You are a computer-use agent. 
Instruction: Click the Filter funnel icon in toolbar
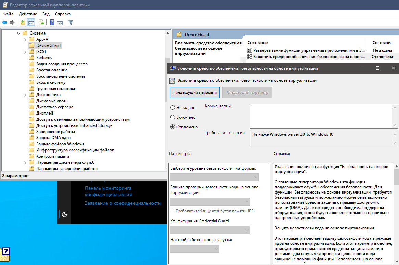(x=71, y=22)
